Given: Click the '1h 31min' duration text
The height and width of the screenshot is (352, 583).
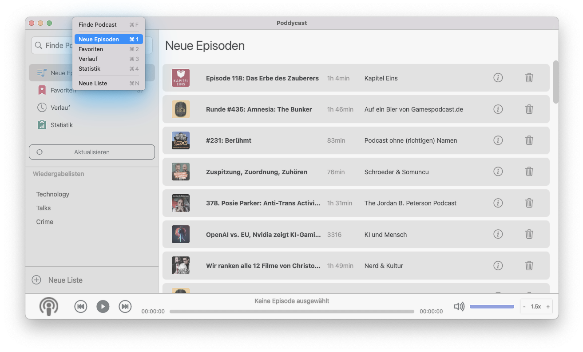Looking at the screenshot, I should click(x=340, y=203).
